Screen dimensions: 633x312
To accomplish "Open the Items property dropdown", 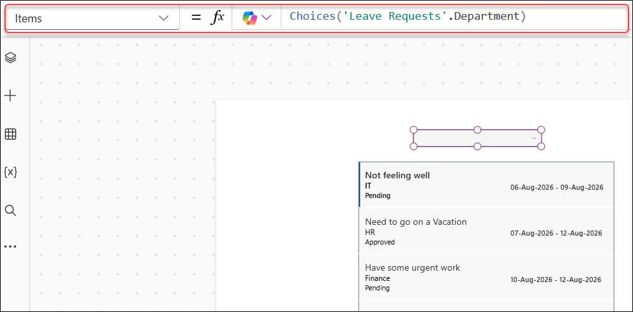I will point(93,18).
